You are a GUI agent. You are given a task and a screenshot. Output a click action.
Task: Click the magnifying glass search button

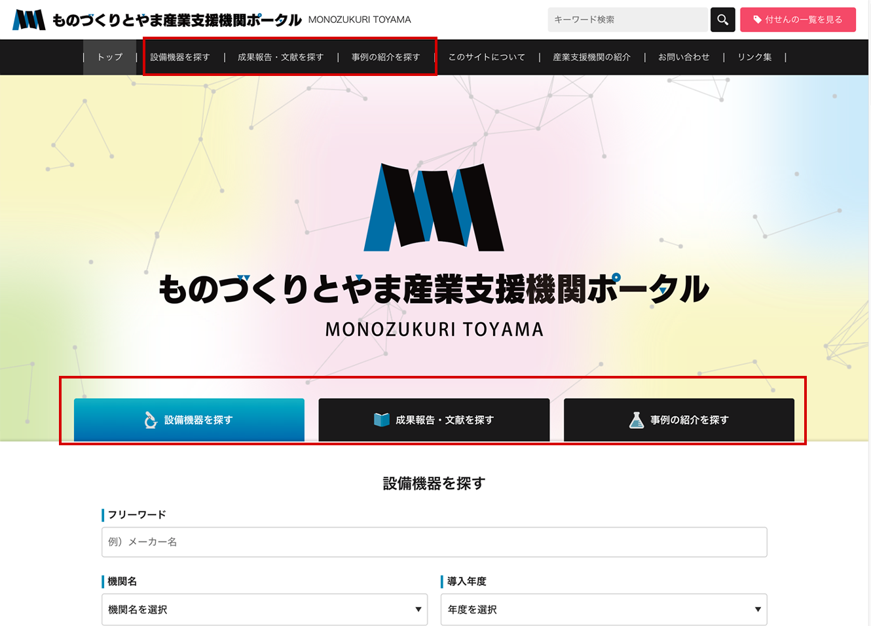coord(722,20)
